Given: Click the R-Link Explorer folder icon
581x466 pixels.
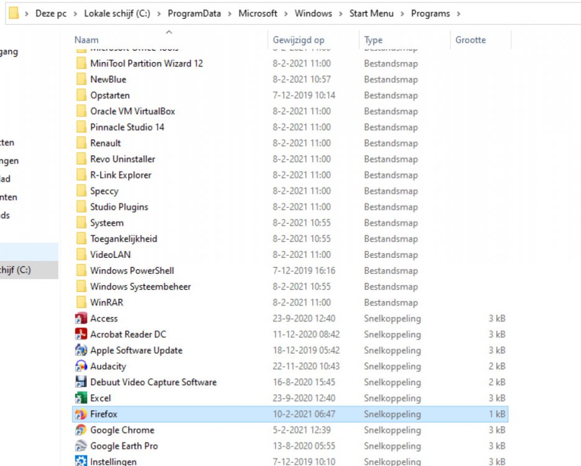Looking at the screenshot, I should point(81,175).
